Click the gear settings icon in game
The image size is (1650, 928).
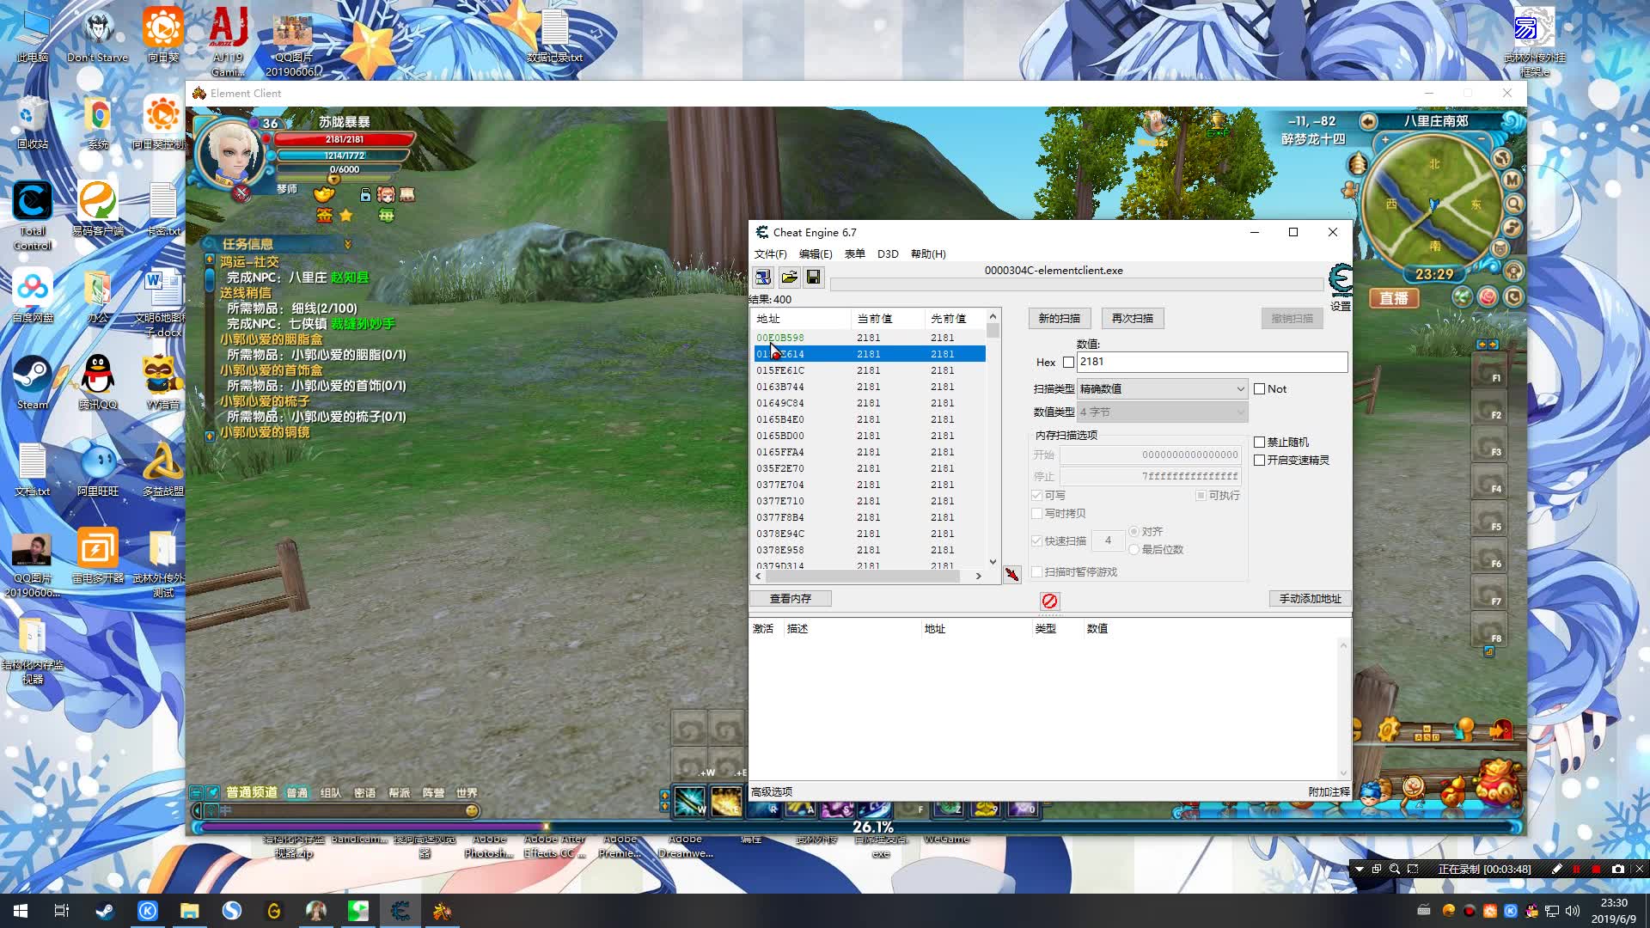coord(1389,730)
